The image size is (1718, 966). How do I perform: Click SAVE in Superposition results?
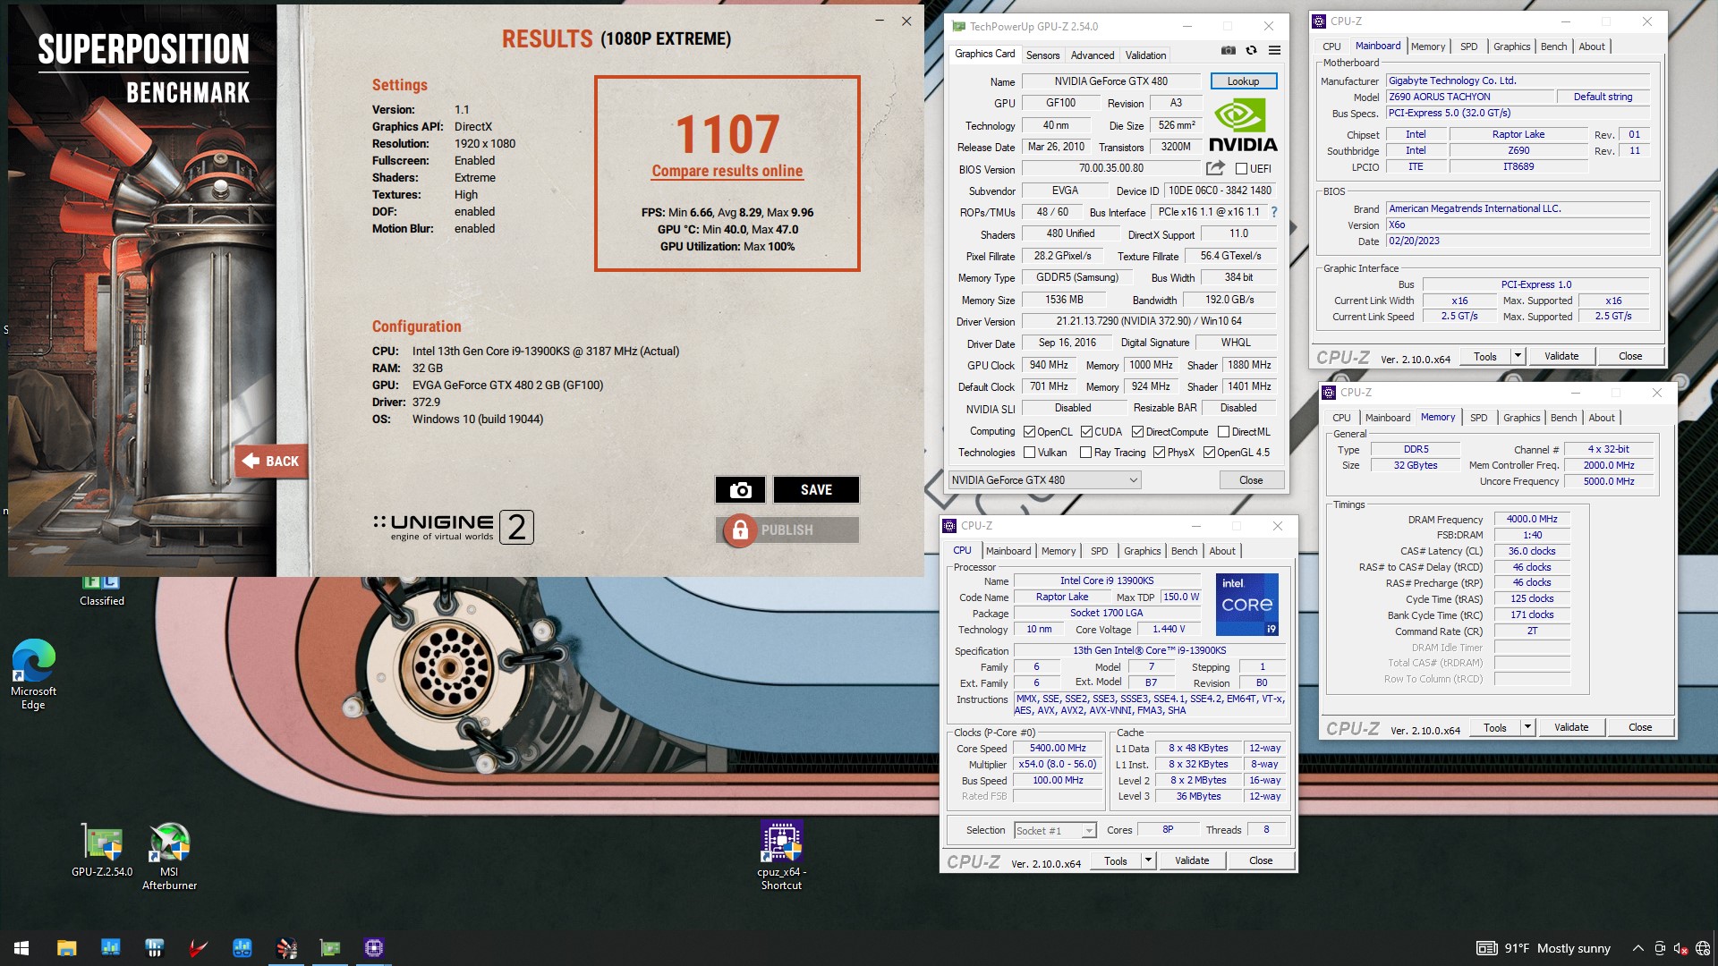(x=816, y=489)
